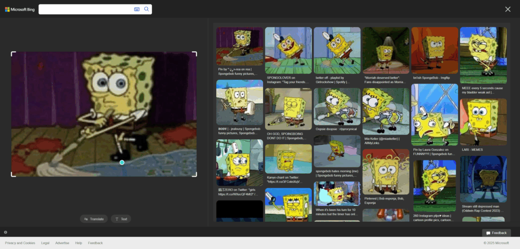Viewport: 520px width, 249px height.
Task: Select the bottom-right crop corner handle
Action: (194, 175)
